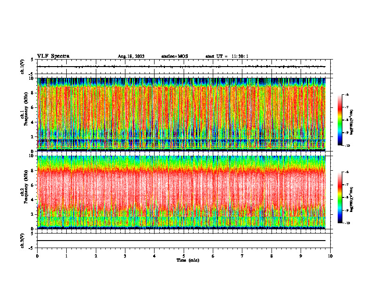Viewport: 372px width, 287px height.
Task: Click the "start UT = 11:30: 1" text
Action: click(227, 56)
